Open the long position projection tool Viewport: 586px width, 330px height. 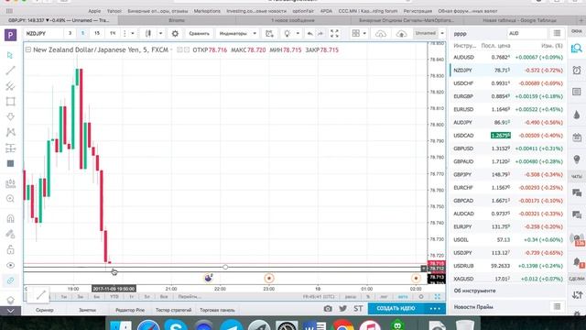pyautogui.click(x=10, y=148)
